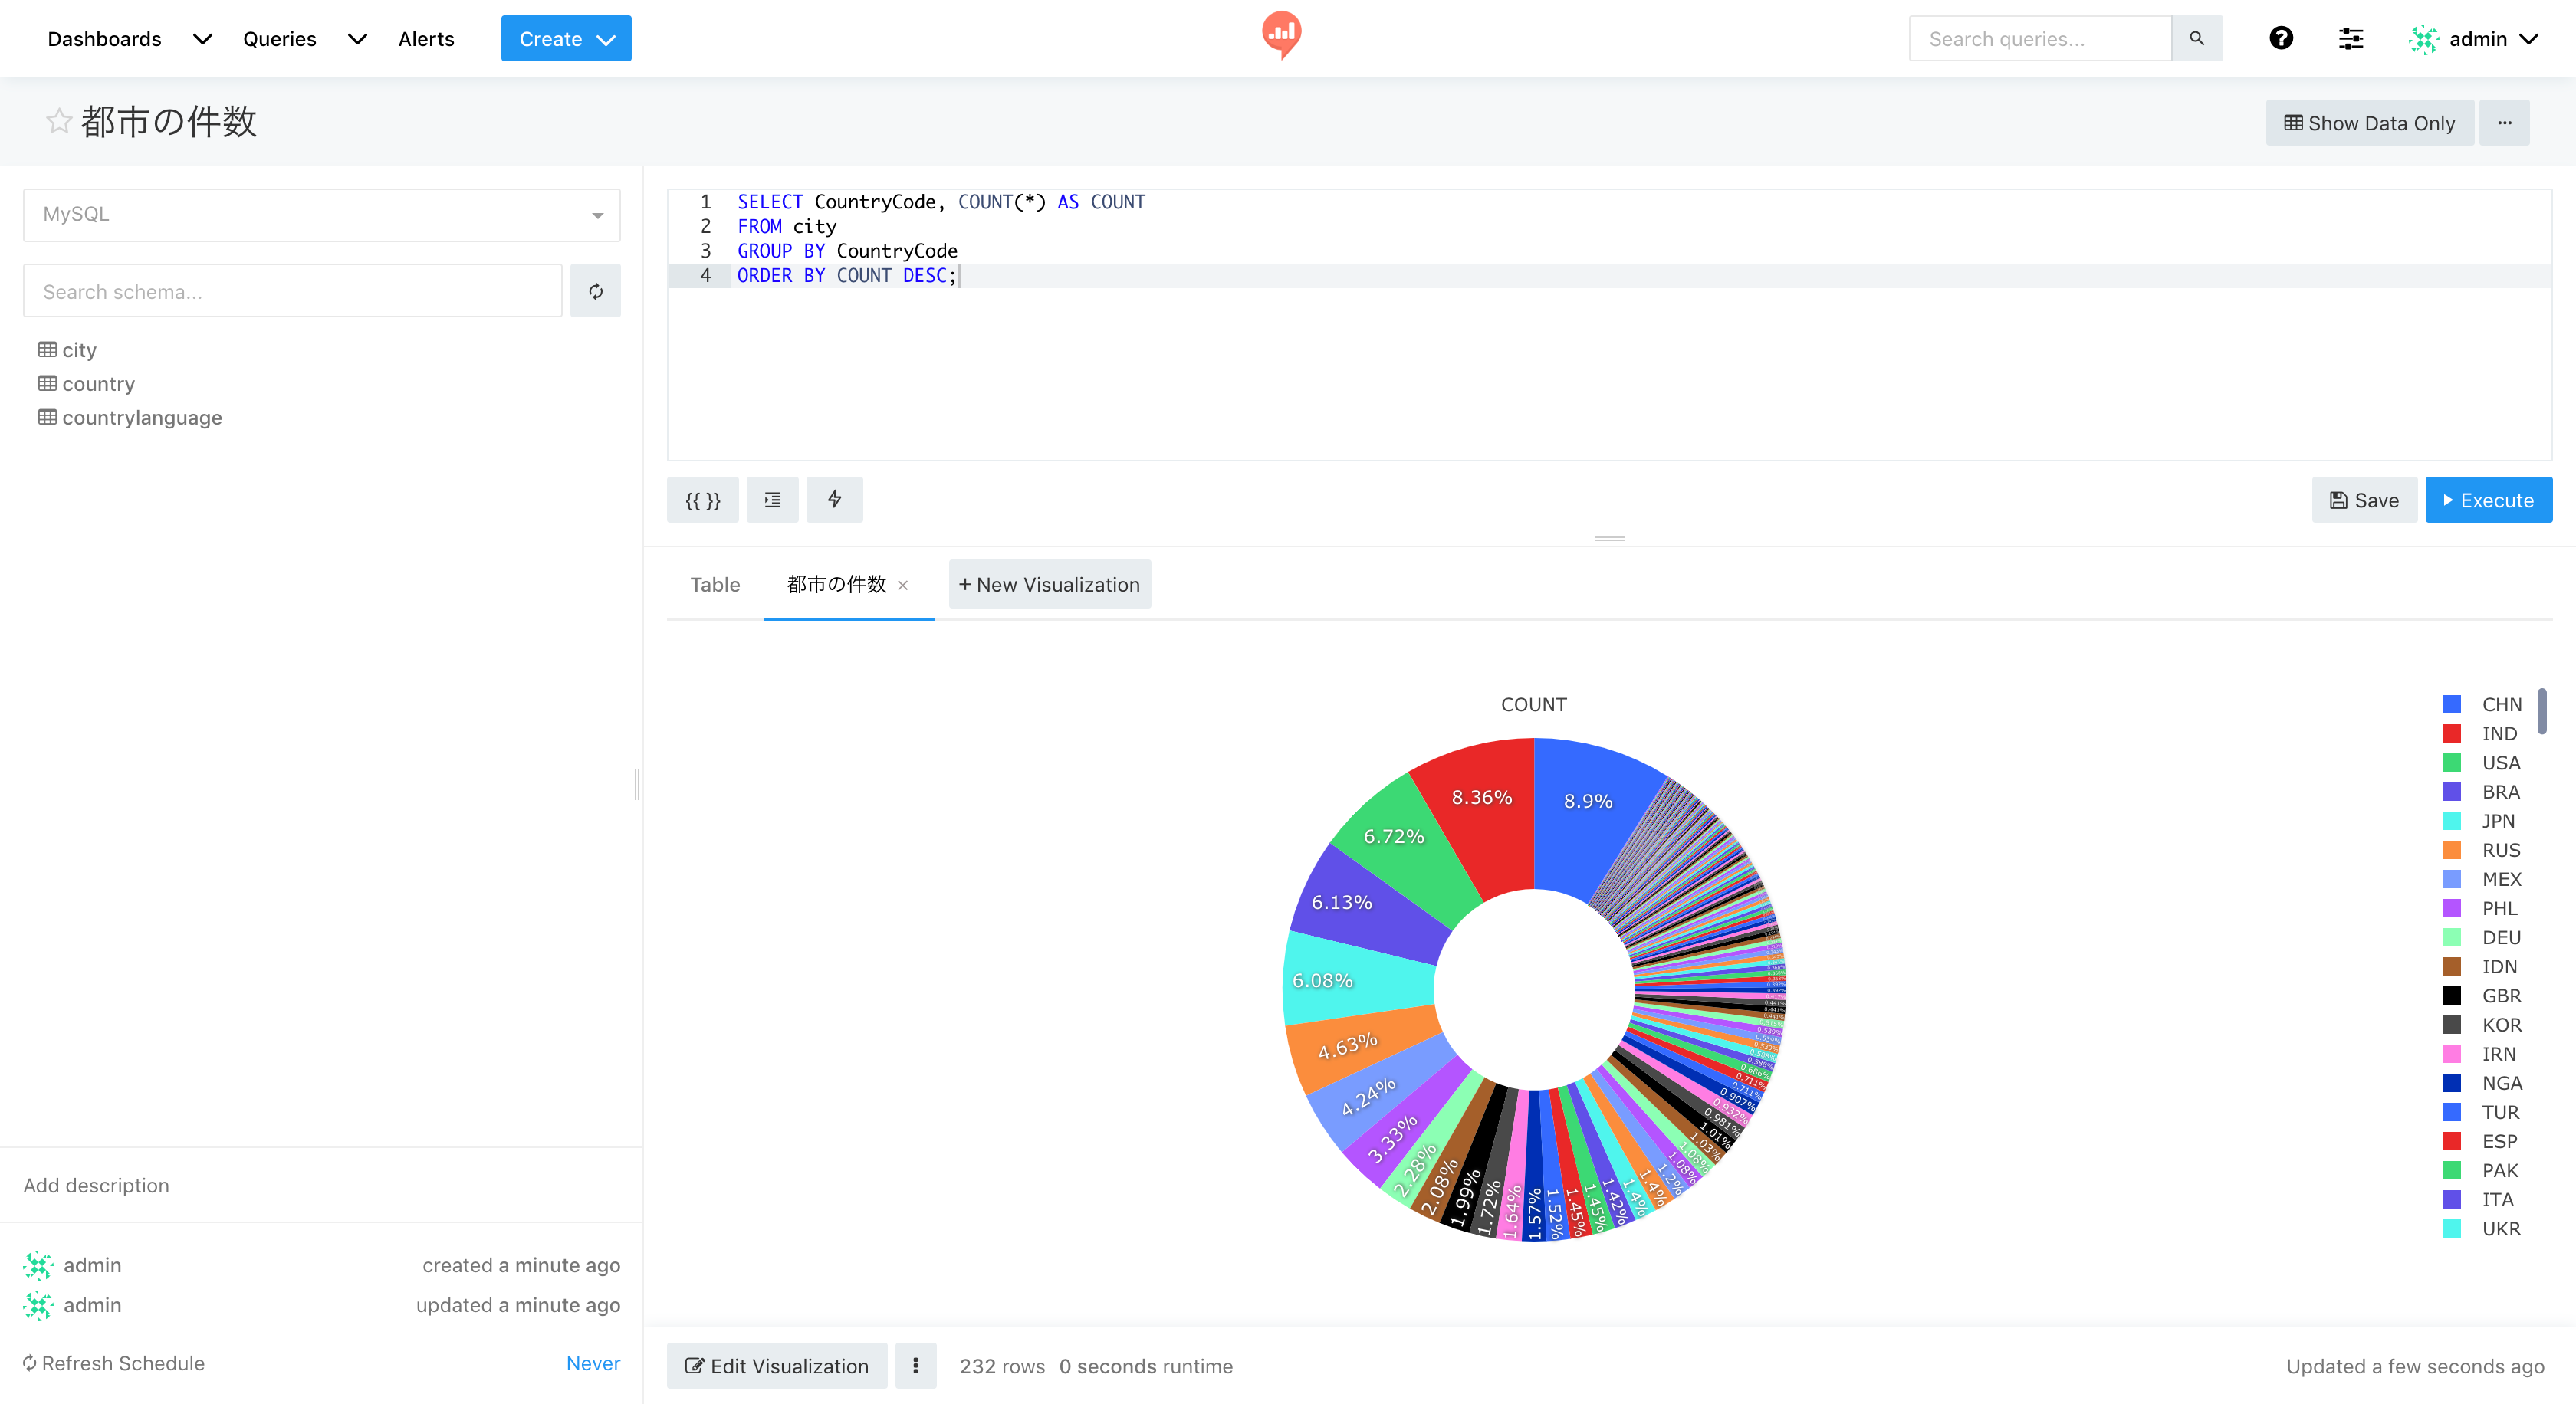Viewport: 2576px width, 1404px height.
Task: Click the Redash logo icon
Action: click(x=1281, y=35)
